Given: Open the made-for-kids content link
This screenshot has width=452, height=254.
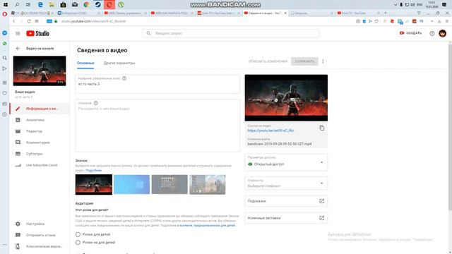Looking at the screenshot, I should click(x=207, y=226).
